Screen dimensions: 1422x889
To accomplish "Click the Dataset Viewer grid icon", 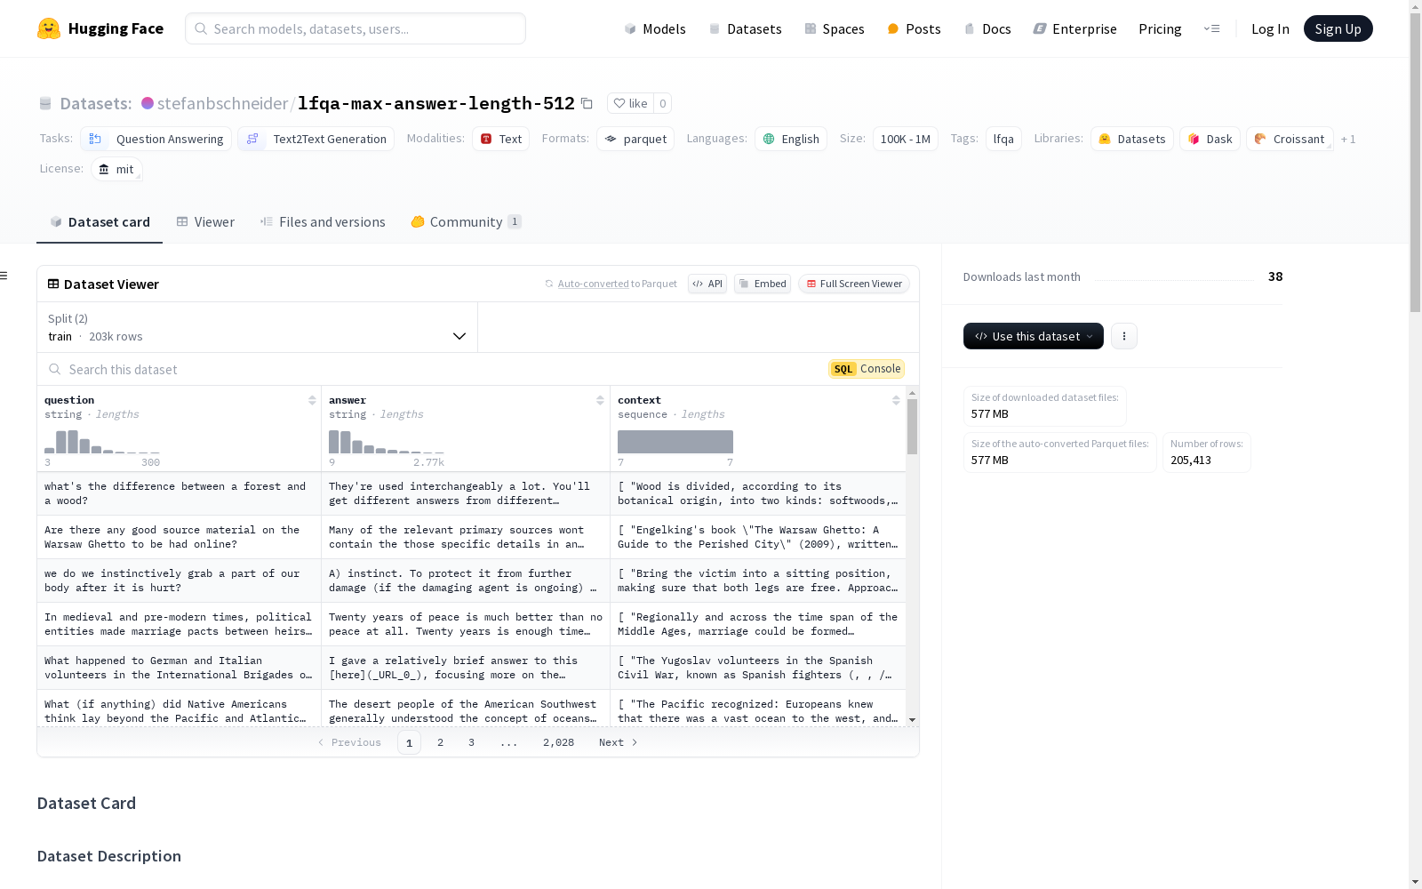I will coord(53,284).
